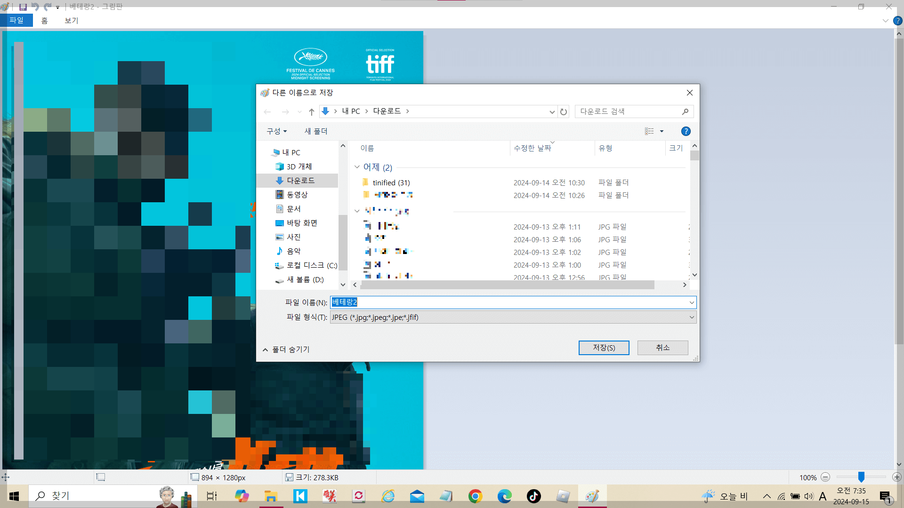Switch to the 보기 ribbon tab

tap(71, 20)
